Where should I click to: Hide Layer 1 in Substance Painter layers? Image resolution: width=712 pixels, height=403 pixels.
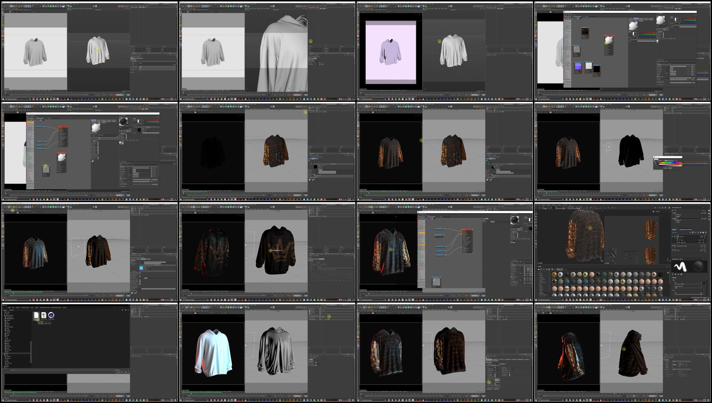673,250
